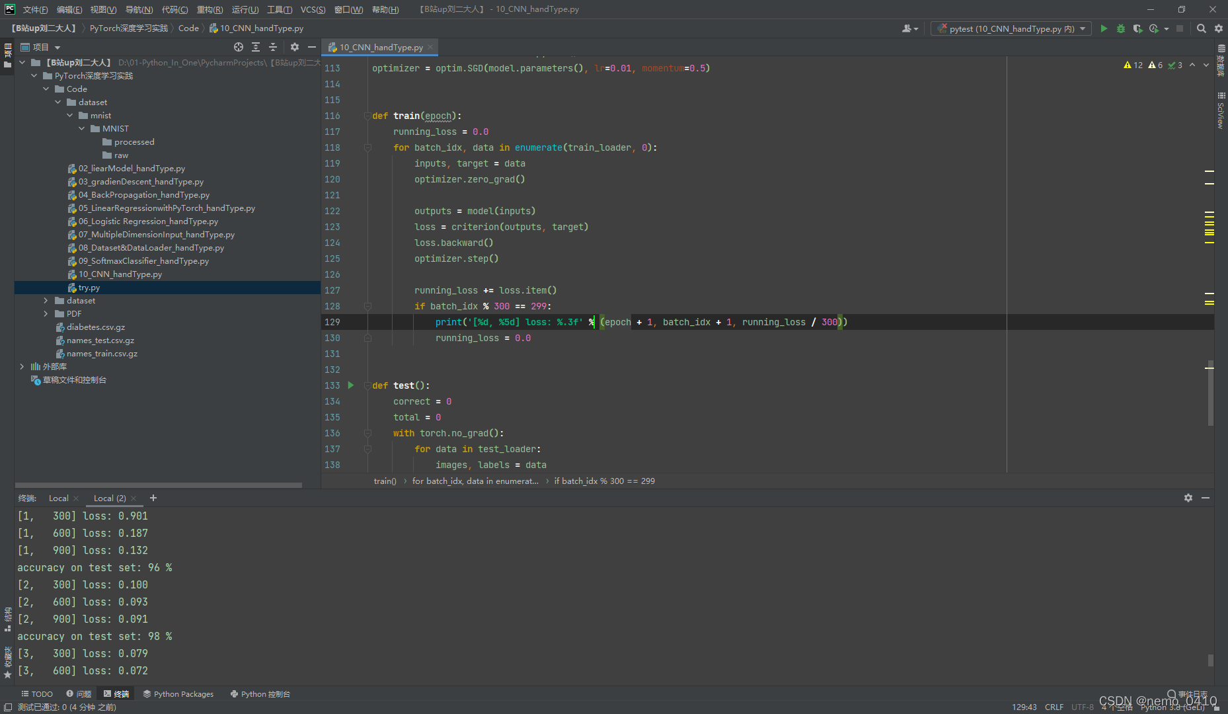Close the Local (2) terminal tab

[134, 498]
